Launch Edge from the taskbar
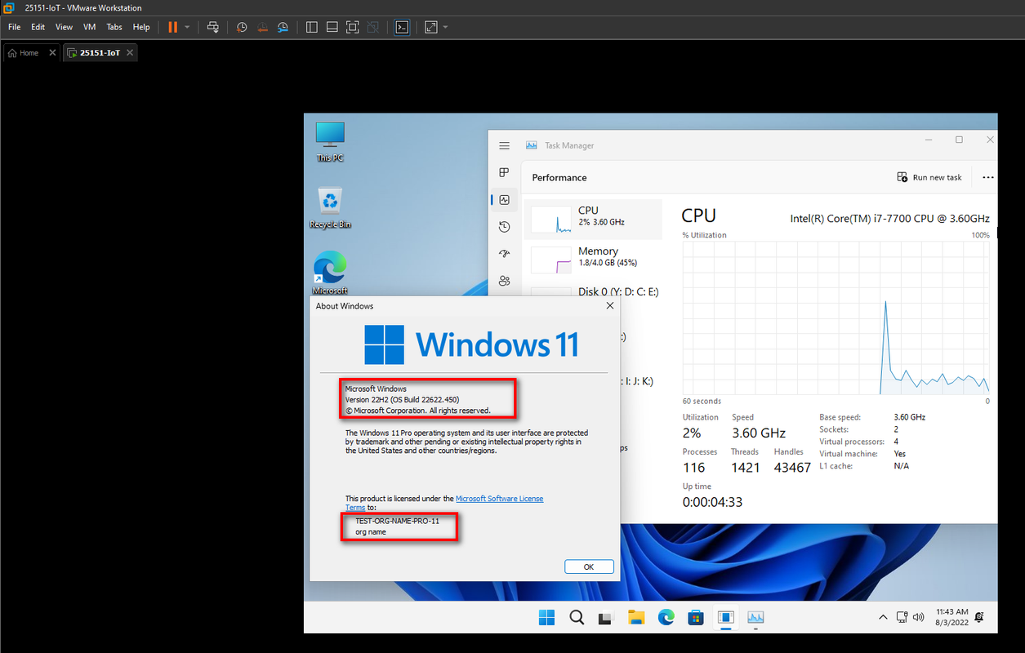Viewport: 1025px width, 653px height. tap(666, 618)
